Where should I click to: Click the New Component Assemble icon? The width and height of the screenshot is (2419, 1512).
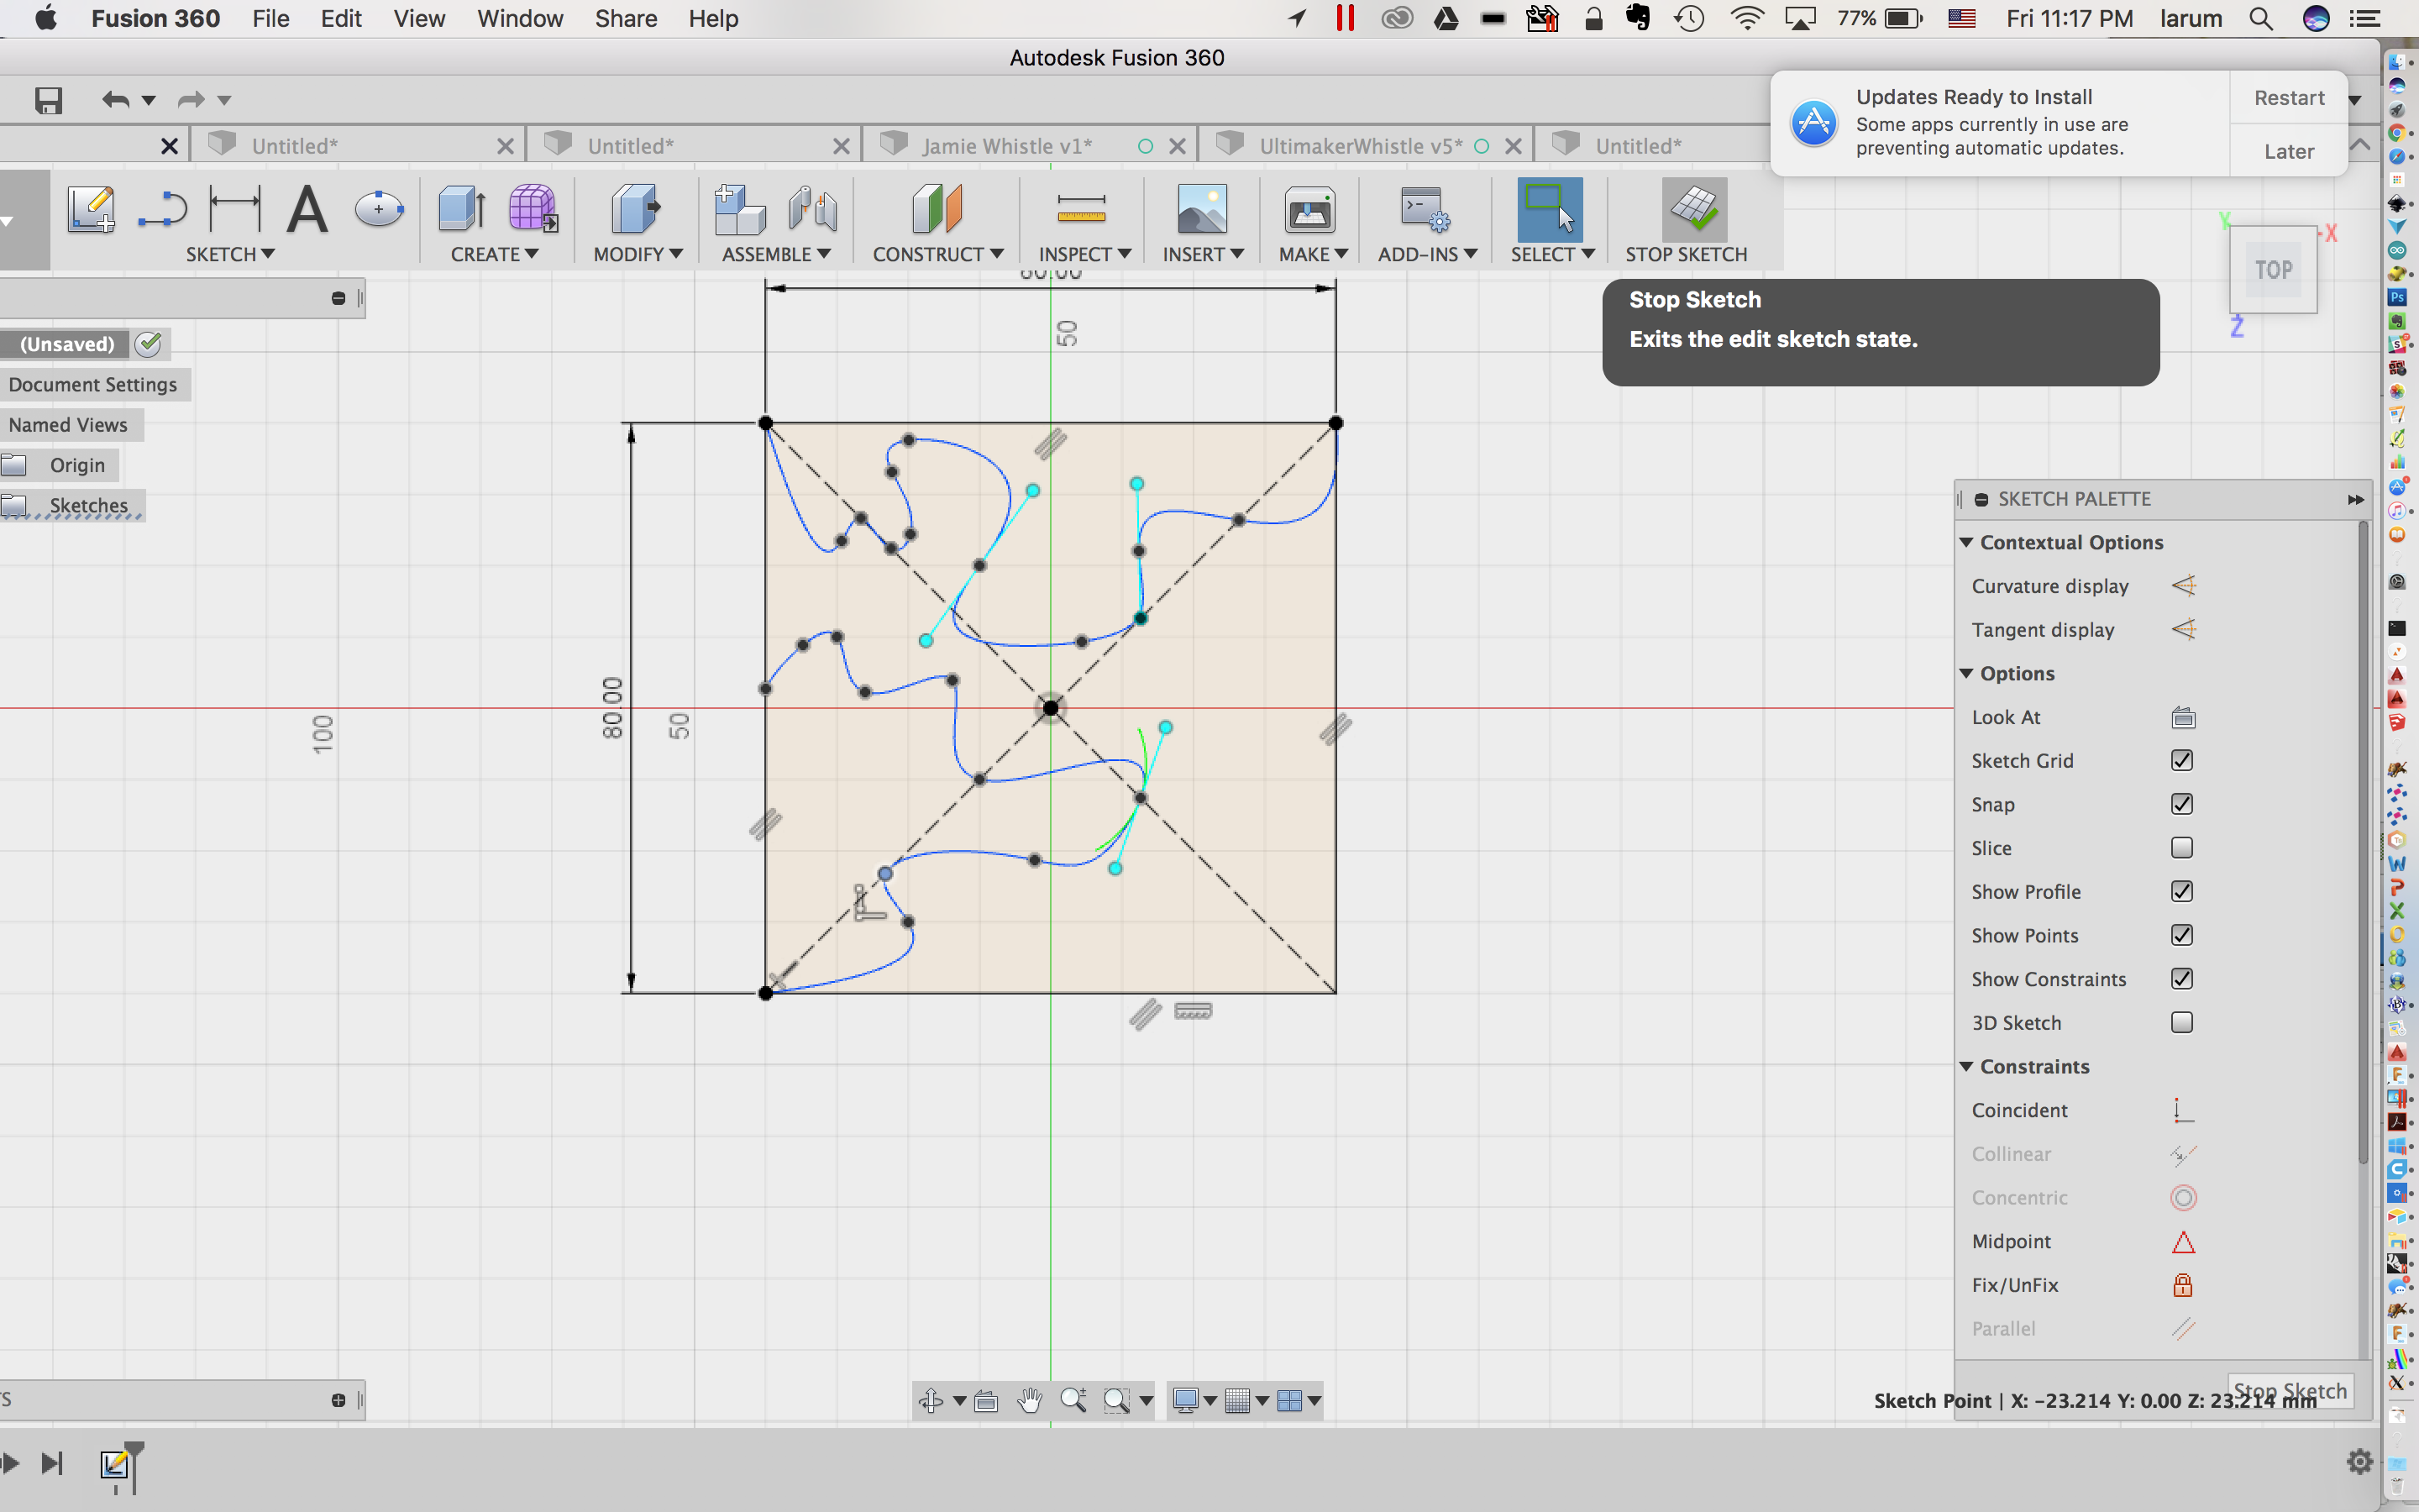point(740,209)
